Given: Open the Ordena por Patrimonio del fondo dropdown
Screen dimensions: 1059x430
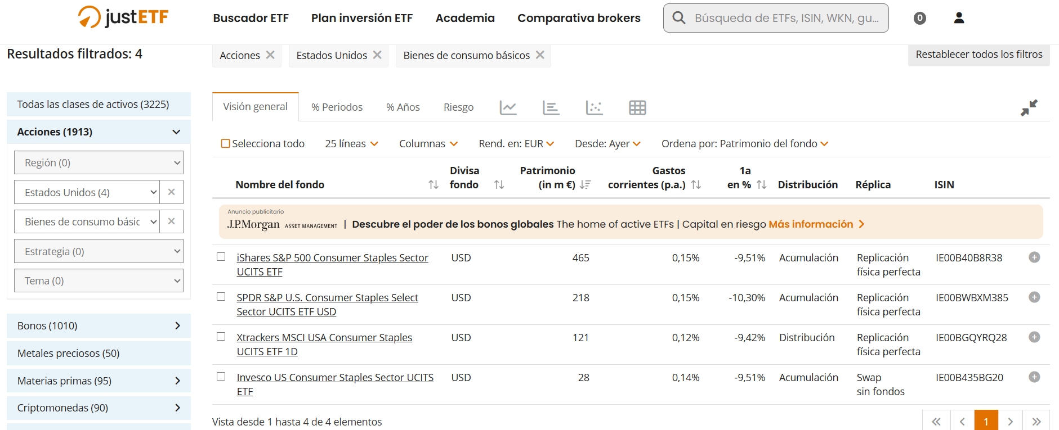Looking at the screenshot, I should pyautogui.click(x=744, y=144).
